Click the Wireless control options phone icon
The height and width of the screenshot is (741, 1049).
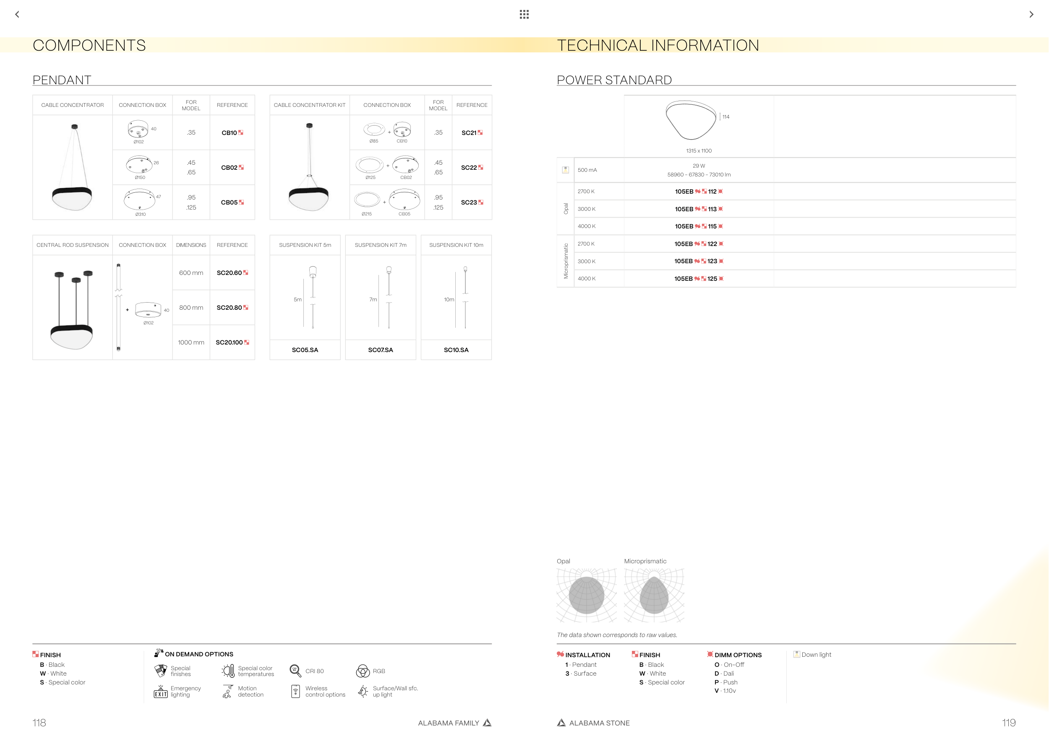point(295,692)
